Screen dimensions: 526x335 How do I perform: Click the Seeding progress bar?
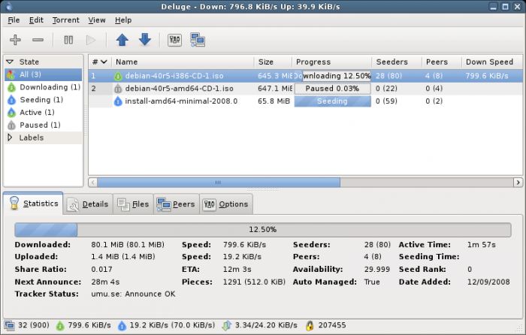tap(332, 101)
